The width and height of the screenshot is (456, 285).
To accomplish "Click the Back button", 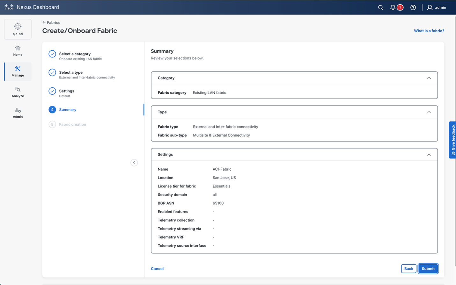I will pyautogui.click(x=408, y=269).
